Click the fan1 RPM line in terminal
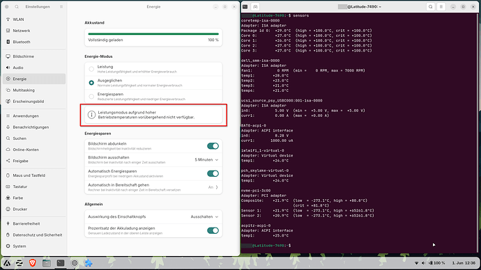The height and width of the screenshot is (270, 481). tap(303, 71)
